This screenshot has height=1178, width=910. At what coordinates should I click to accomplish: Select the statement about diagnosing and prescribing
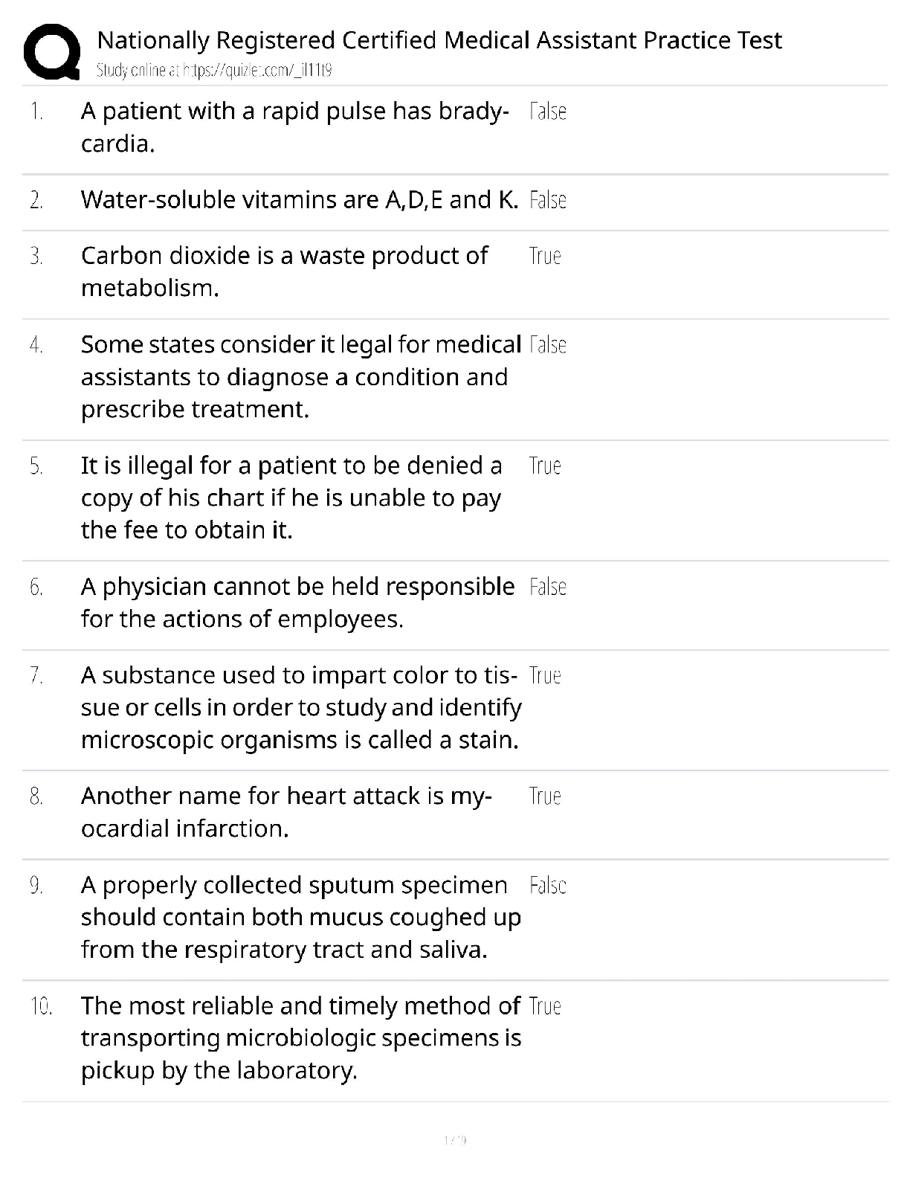click(300, 377)
